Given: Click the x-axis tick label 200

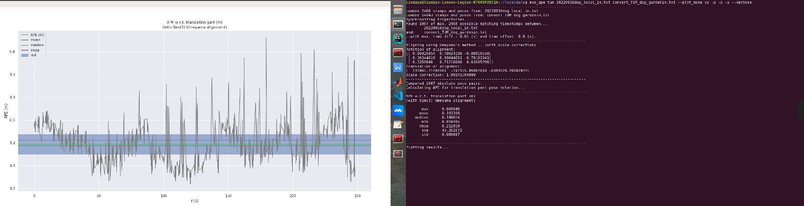Looking at the screenshot, I should pyautogui.click(x=293, y=196).
